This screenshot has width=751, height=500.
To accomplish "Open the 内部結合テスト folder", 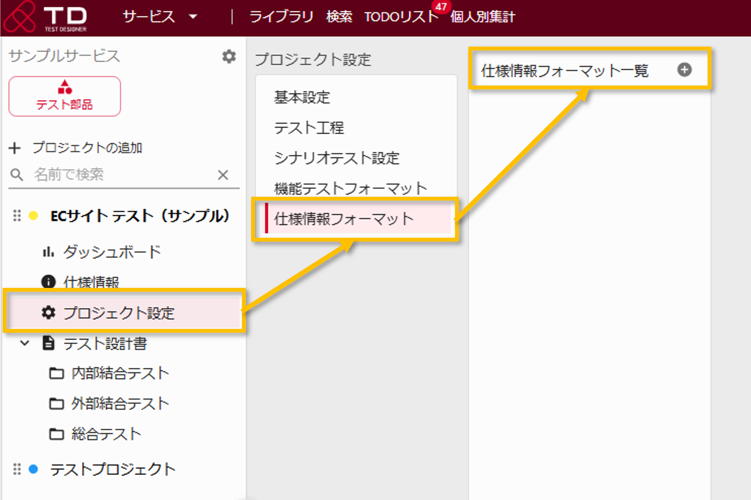I will pyautogui.click(x=120, y=373).
